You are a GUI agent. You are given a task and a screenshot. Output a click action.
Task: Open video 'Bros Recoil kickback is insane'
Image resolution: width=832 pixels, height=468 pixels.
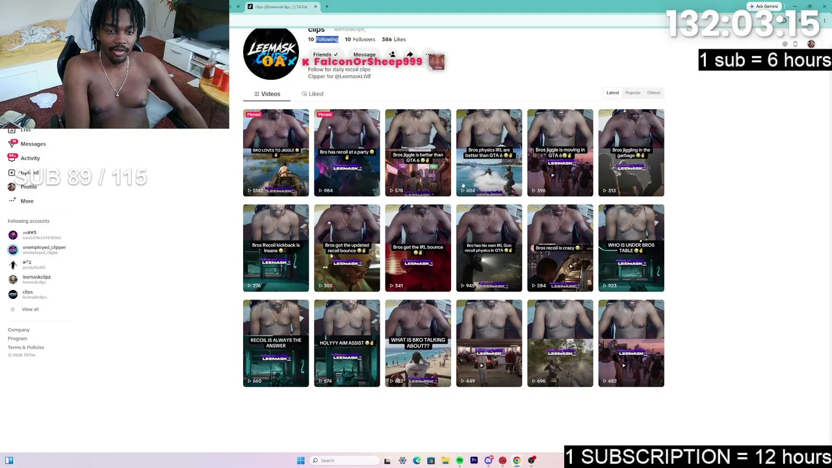(x=276, y=248)
